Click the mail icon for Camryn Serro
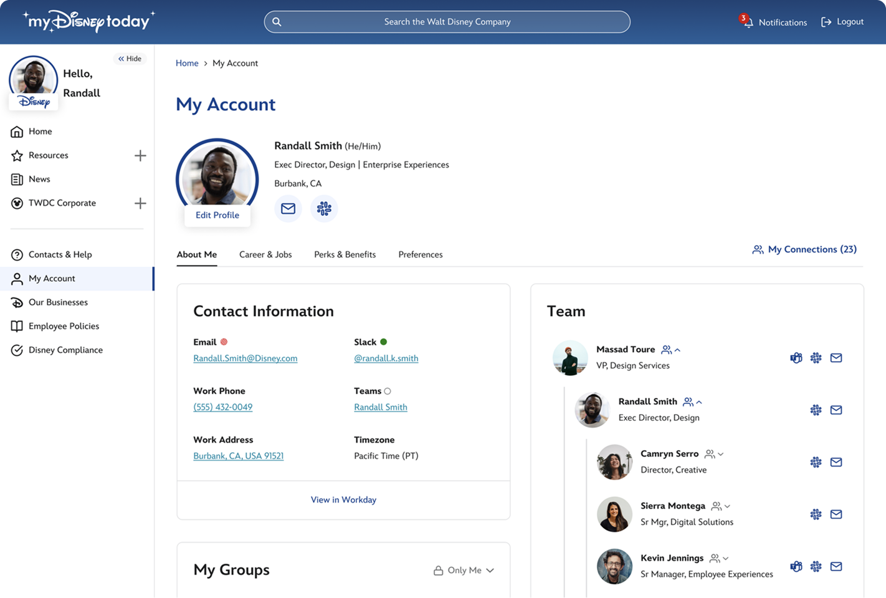 coord(836,462)
